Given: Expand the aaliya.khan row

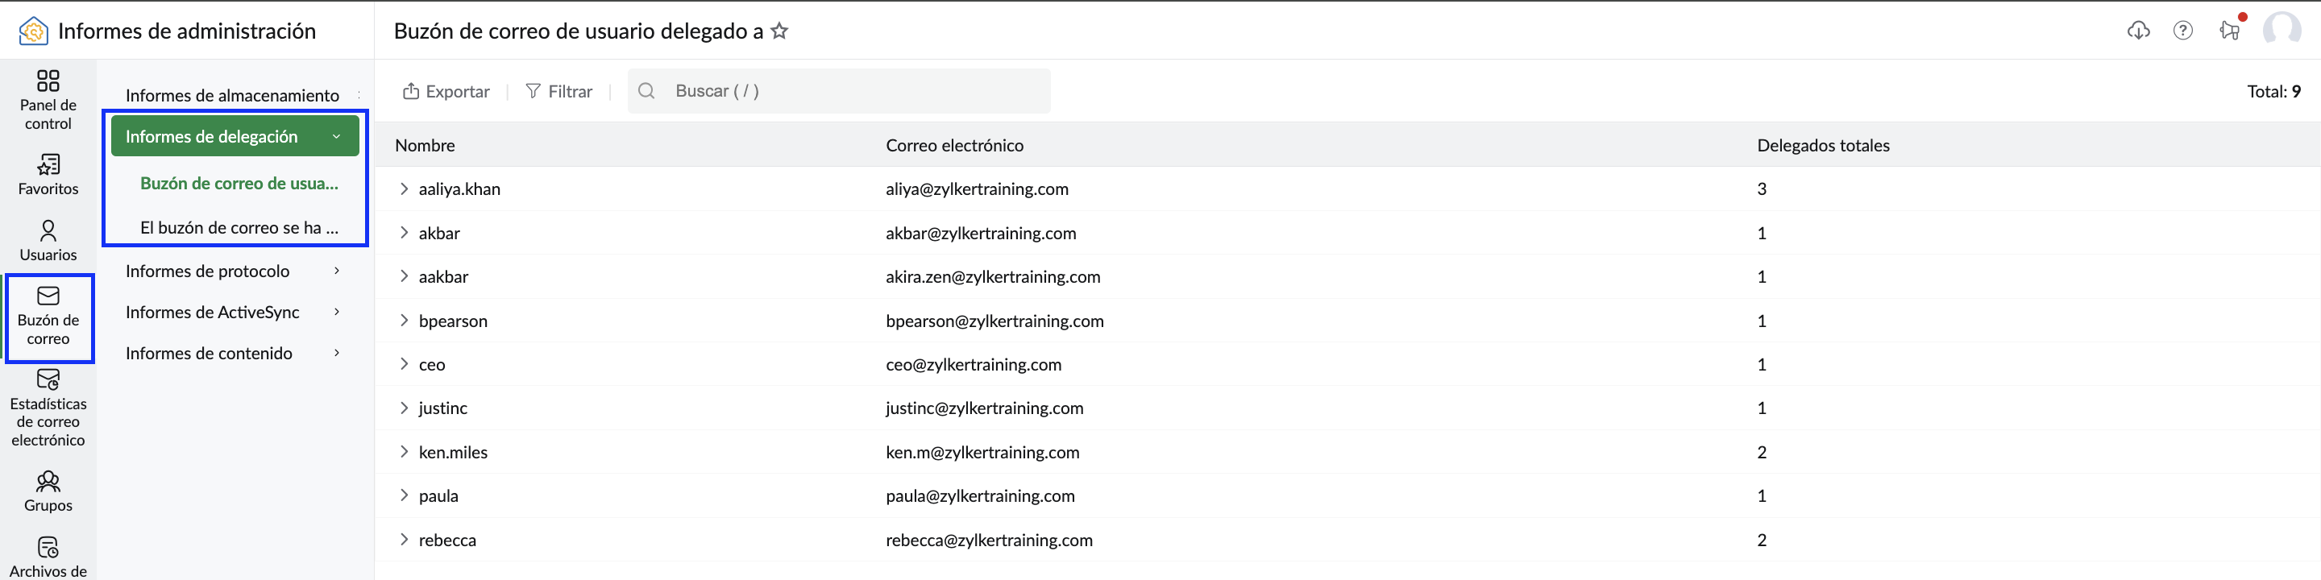Looking at the screenshot, I should click(x=404, y=189).
